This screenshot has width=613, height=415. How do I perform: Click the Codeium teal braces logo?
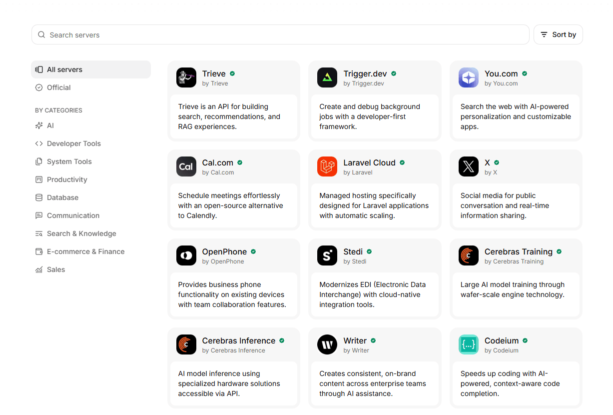coord(468,344)
